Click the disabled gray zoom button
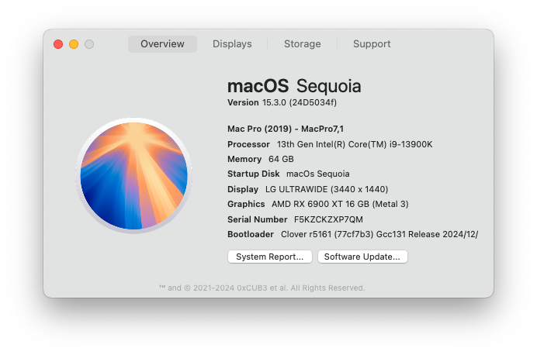The image size is (537, 355). coord(89,44)
